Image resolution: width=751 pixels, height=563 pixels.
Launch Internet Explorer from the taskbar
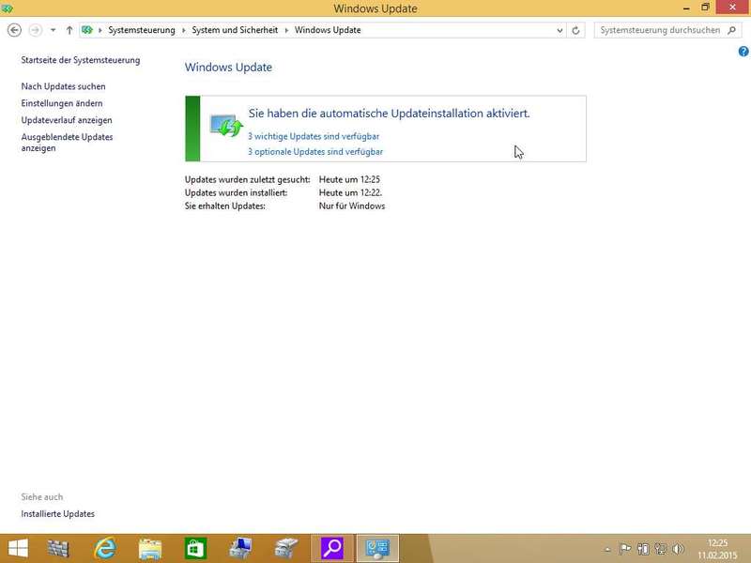tap(104, 548)
